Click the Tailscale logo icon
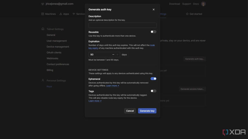Screen dimensions: 248x139 point(43,4)
